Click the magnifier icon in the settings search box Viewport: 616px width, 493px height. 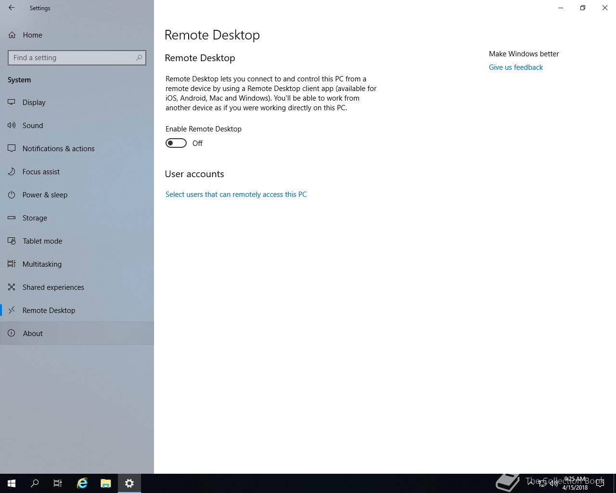[x=139, y=58]
